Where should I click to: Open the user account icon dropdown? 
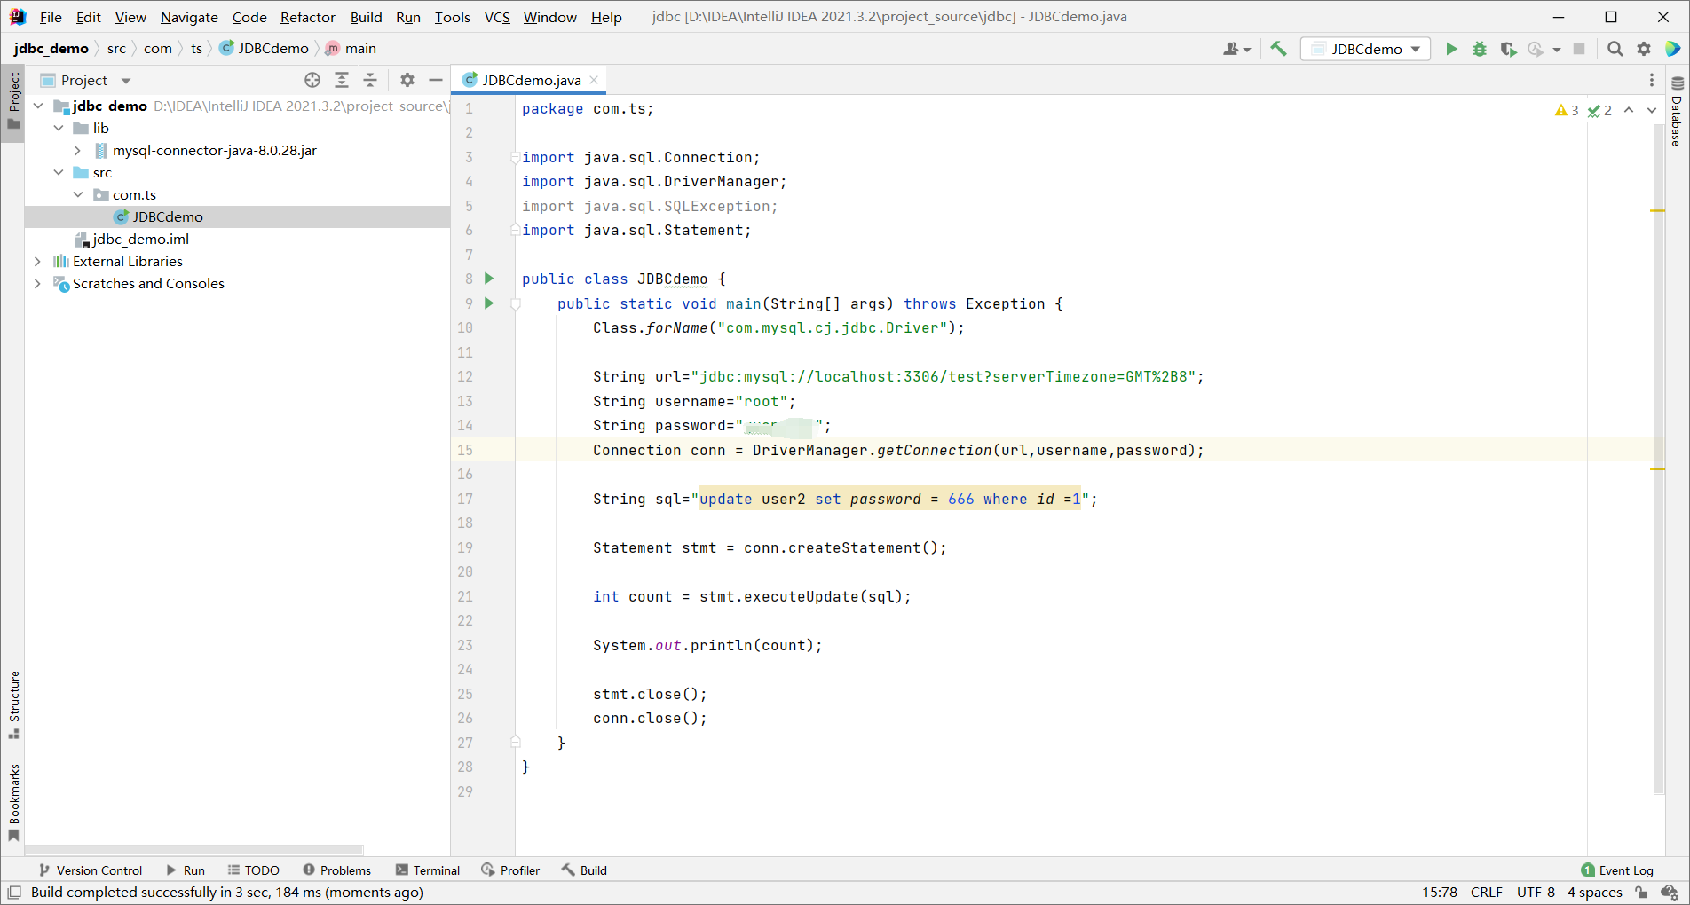click(1236, 49)
